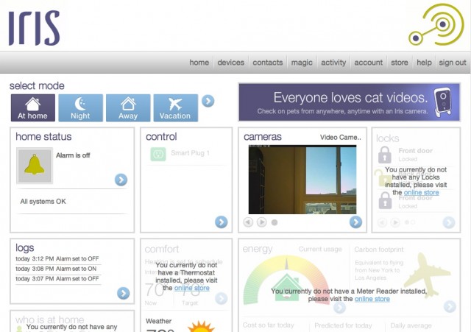471x332 pixels.
Task: Toggle the Smart Plug 1 icon
Action: click(158, 154)
